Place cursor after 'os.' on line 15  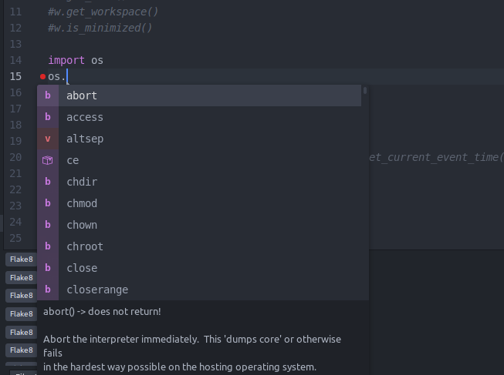click(67, 77)
